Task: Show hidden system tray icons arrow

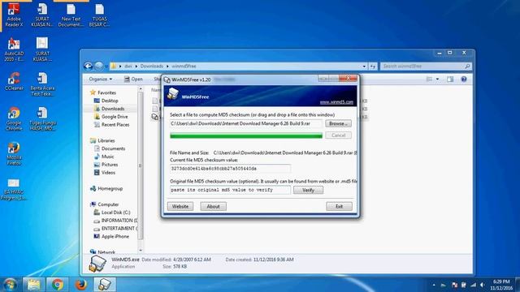Action: click(x=434, y=285)
